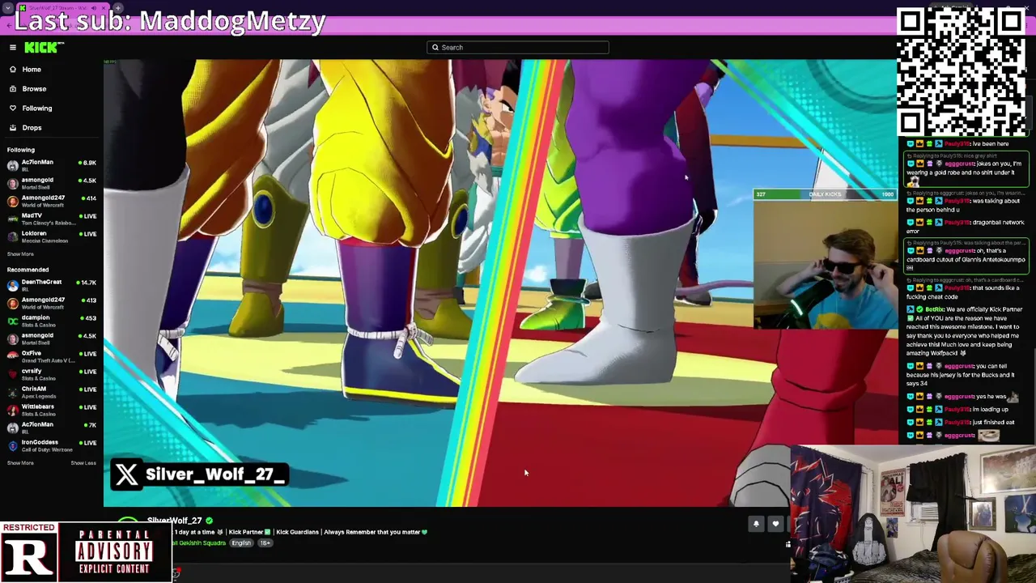Click the English language tag
1036x583 pixels.
(241, 543)
